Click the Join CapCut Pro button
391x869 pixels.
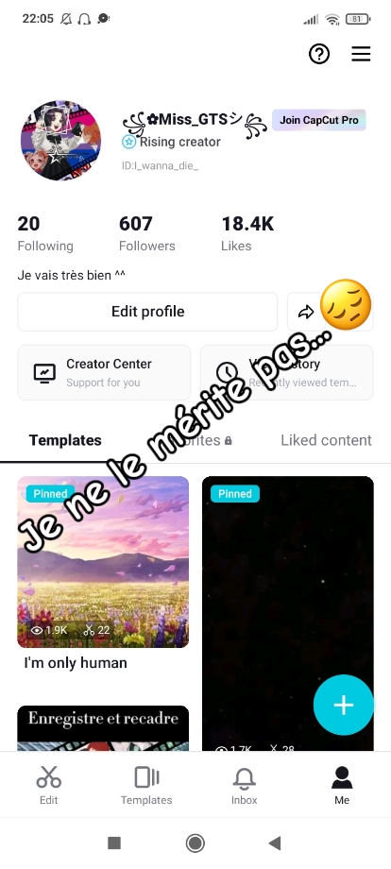coord(319,120)
